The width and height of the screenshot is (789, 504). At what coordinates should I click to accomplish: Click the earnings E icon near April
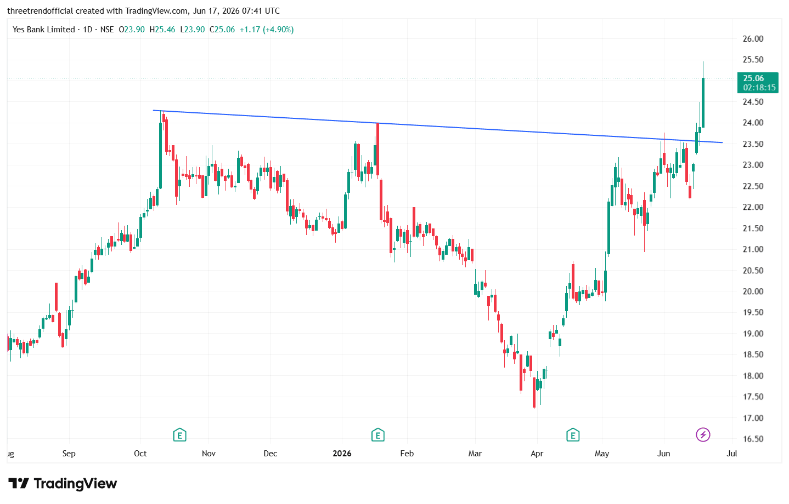coord(573,436)
